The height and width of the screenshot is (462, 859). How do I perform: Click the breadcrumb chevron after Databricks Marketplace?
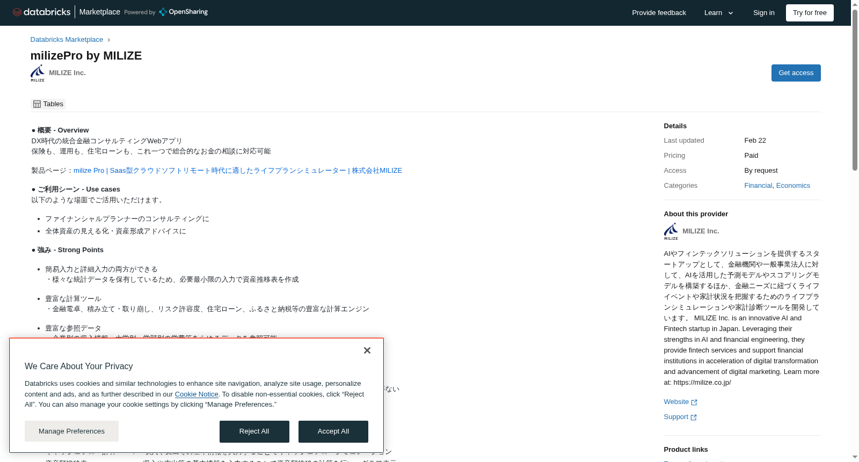click(x=109, y=40)
